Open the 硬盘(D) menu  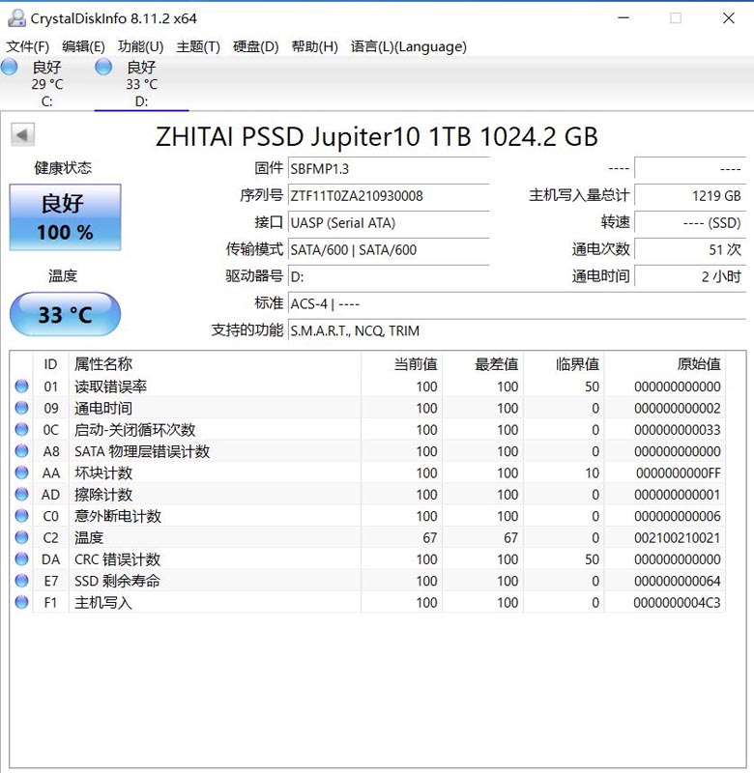pyautogui.click(x=255, y=46)
